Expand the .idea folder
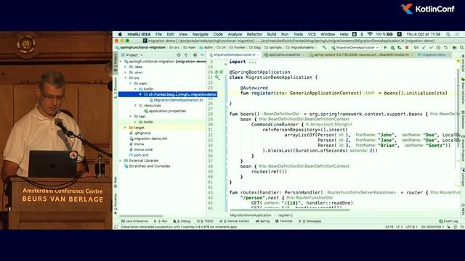This screenshot has width=465, height=261. coord(126,67)
